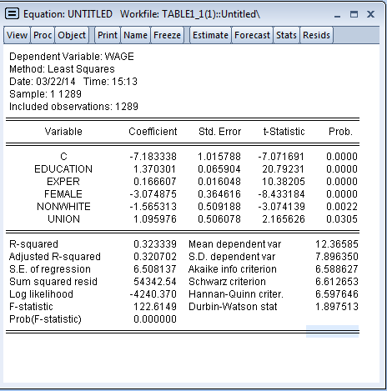Click the F-statistic value 122.6149
The image size is (387, 391).
155,307
